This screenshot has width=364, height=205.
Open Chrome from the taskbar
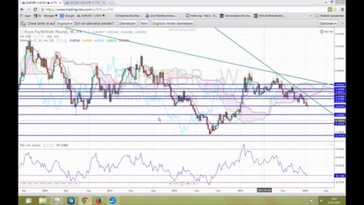pyautogui.click(x=85, y=200)
